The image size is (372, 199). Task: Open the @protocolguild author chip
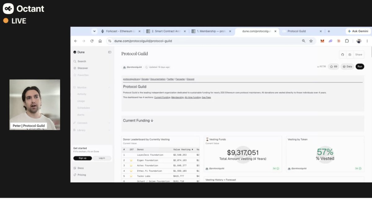pos(132,67)
